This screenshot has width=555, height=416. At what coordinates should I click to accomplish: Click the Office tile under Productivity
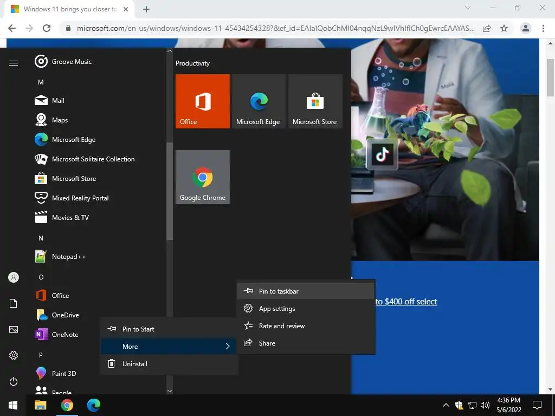[x=203, y=101]
